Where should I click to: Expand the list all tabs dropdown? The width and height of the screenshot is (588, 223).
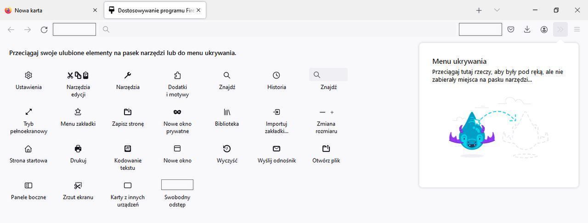pyautogui.click(x=497, y=10)
